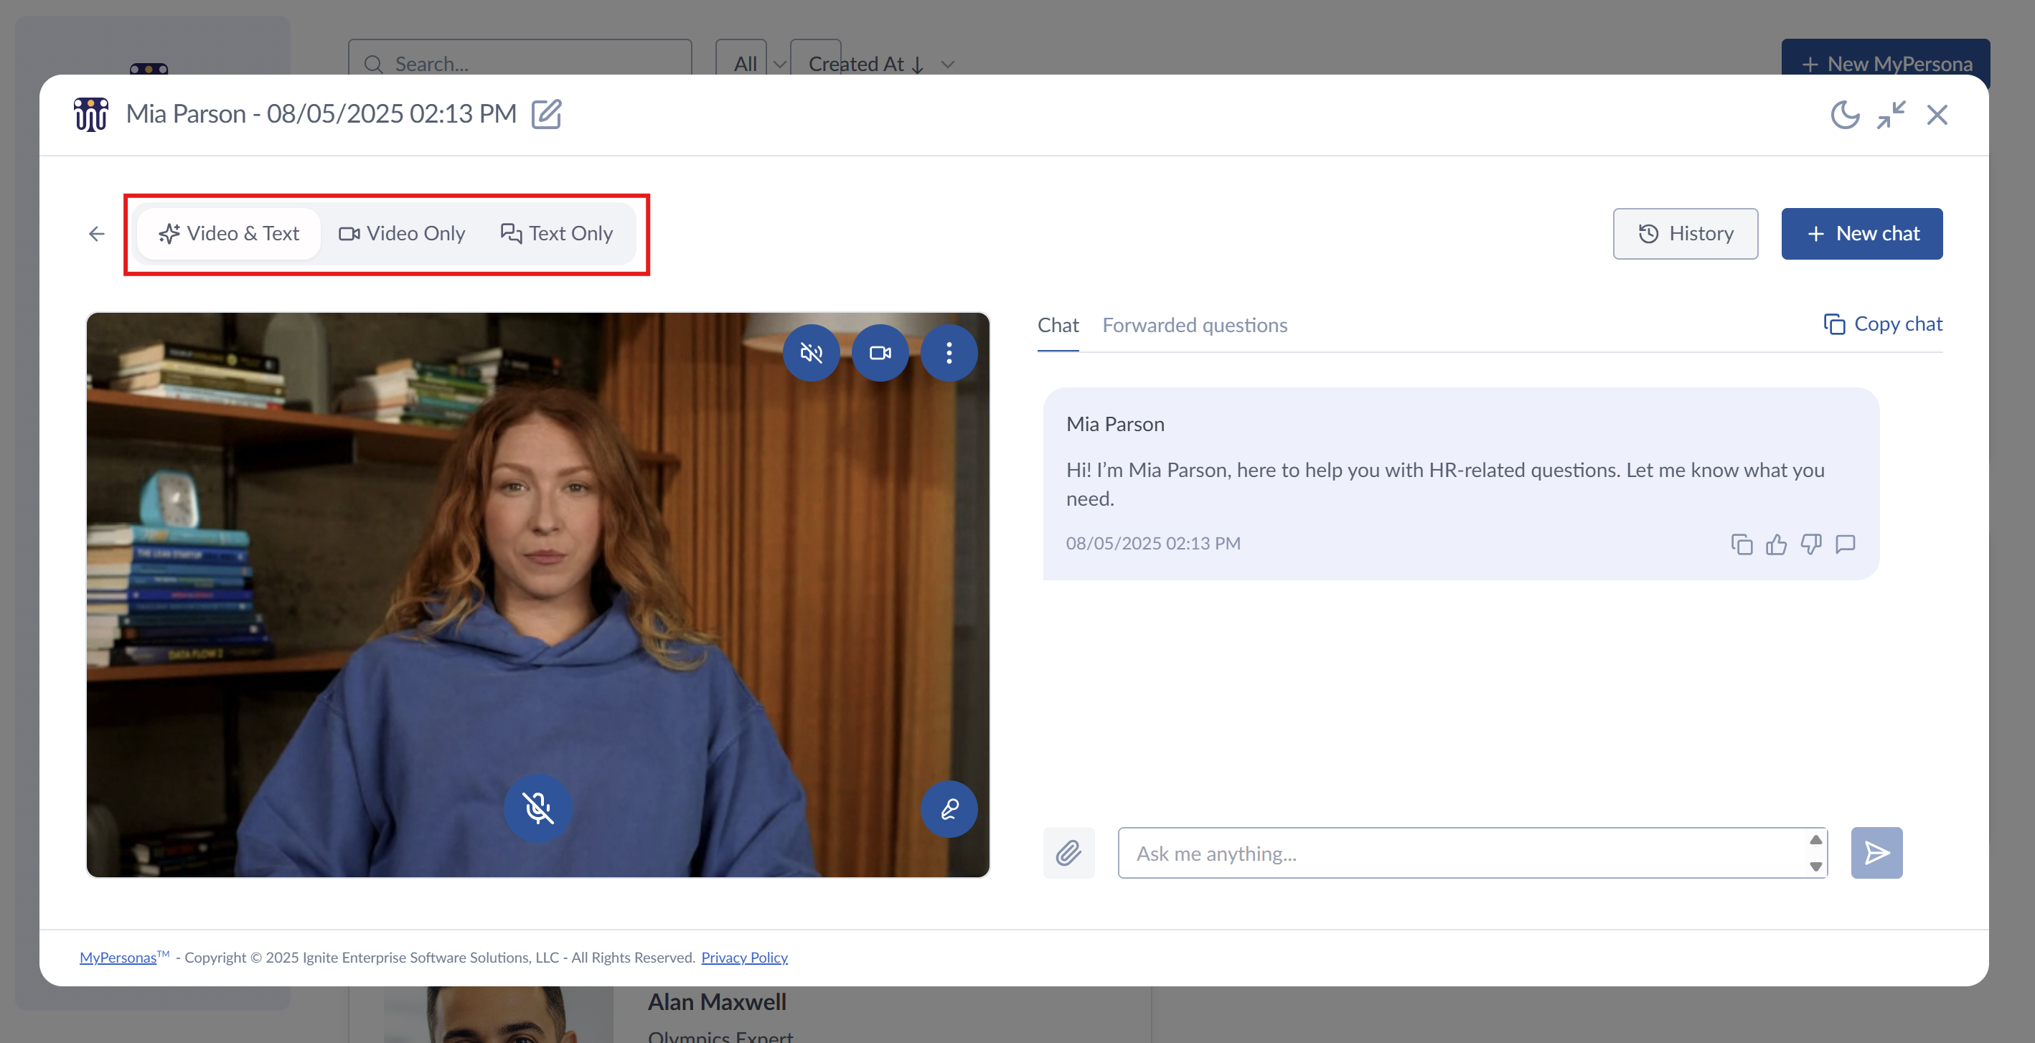Switch to Text Only mode
This screenshot has height=1043, width=2035.
pos(556,234)
